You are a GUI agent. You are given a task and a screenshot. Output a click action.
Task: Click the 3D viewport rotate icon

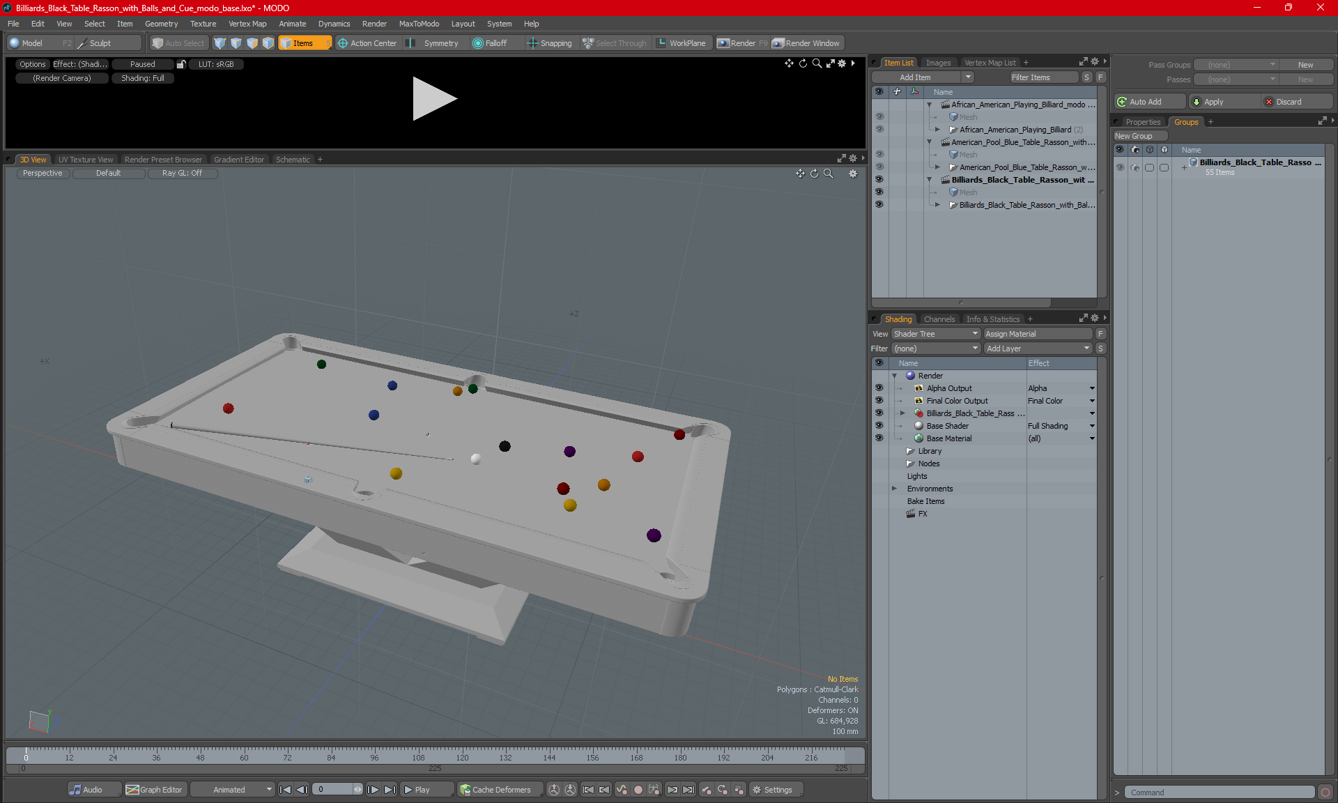(x=814, y=174)
